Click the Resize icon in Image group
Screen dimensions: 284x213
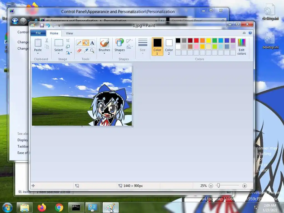point(68,47)
